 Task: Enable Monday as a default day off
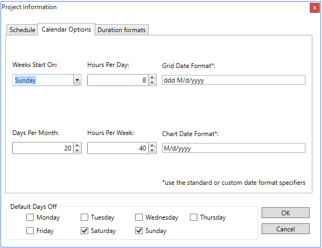(30, 217)
